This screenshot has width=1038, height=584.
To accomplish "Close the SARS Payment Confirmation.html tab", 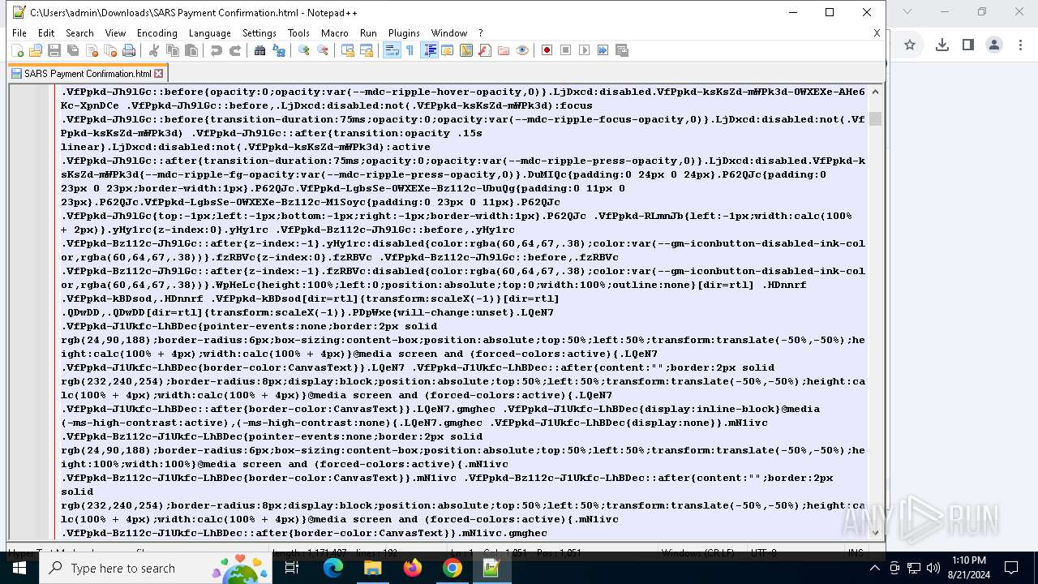I will coord(159,73).
